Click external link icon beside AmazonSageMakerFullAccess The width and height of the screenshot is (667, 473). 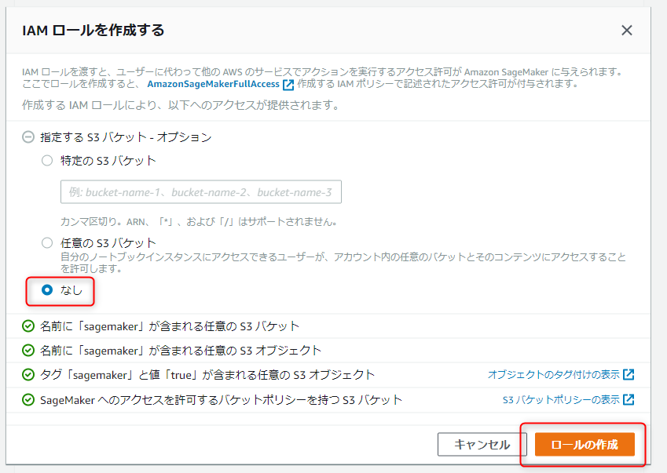pyautogui.click(x=288, y=85)
